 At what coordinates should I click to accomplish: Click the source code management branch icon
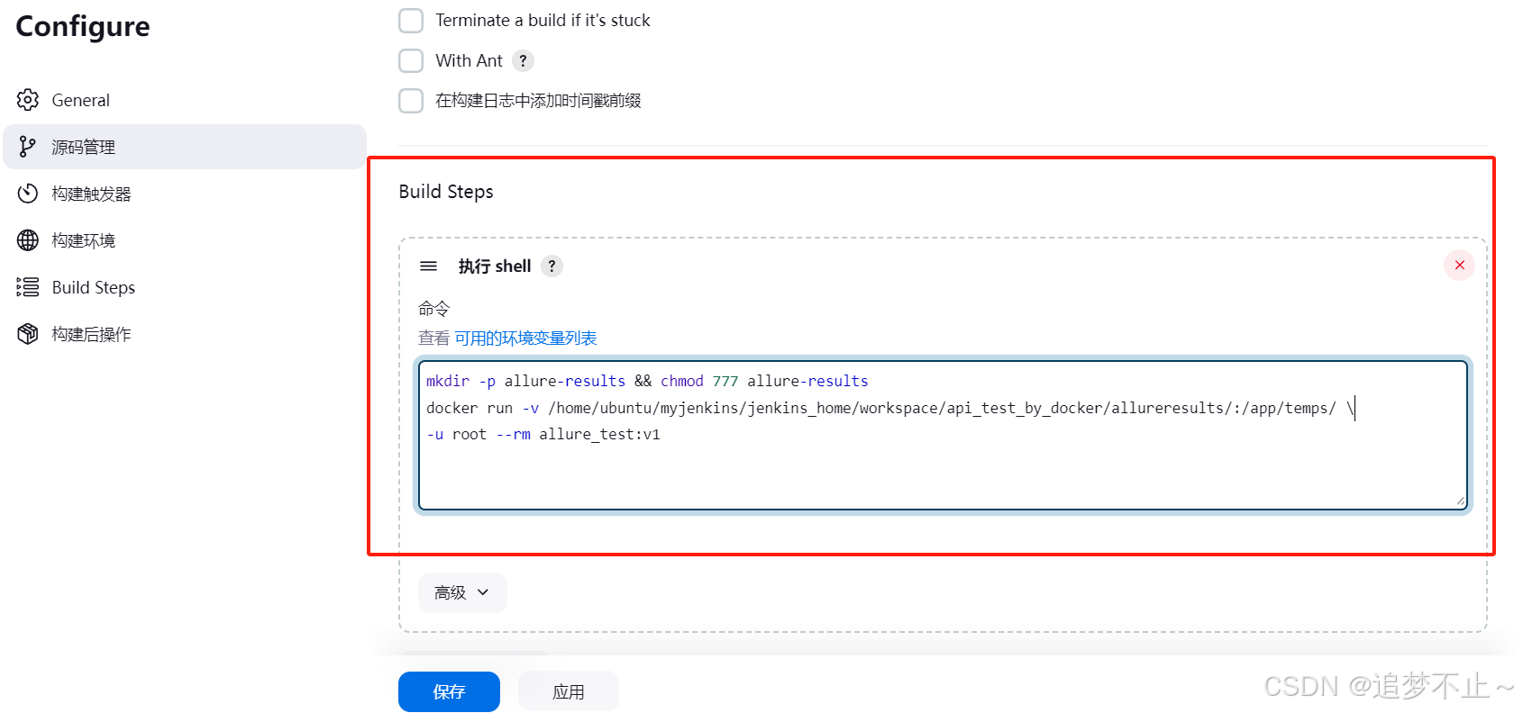28,147
